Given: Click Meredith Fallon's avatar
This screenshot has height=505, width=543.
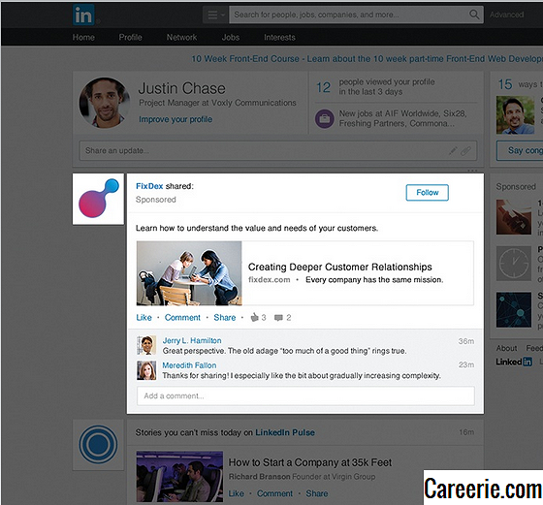Looking at the screenshot, I should click(146, 370).
